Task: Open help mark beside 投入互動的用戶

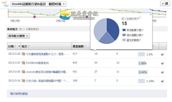Action: [140, 18]
